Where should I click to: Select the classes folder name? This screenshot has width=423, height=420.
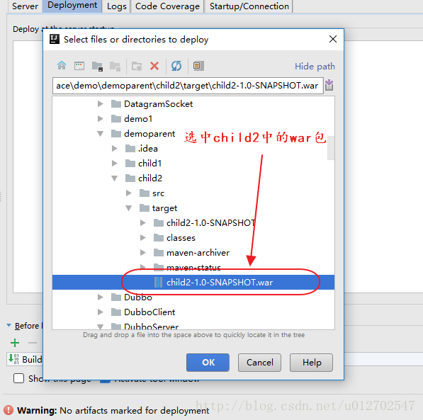(x=181, y=238)
